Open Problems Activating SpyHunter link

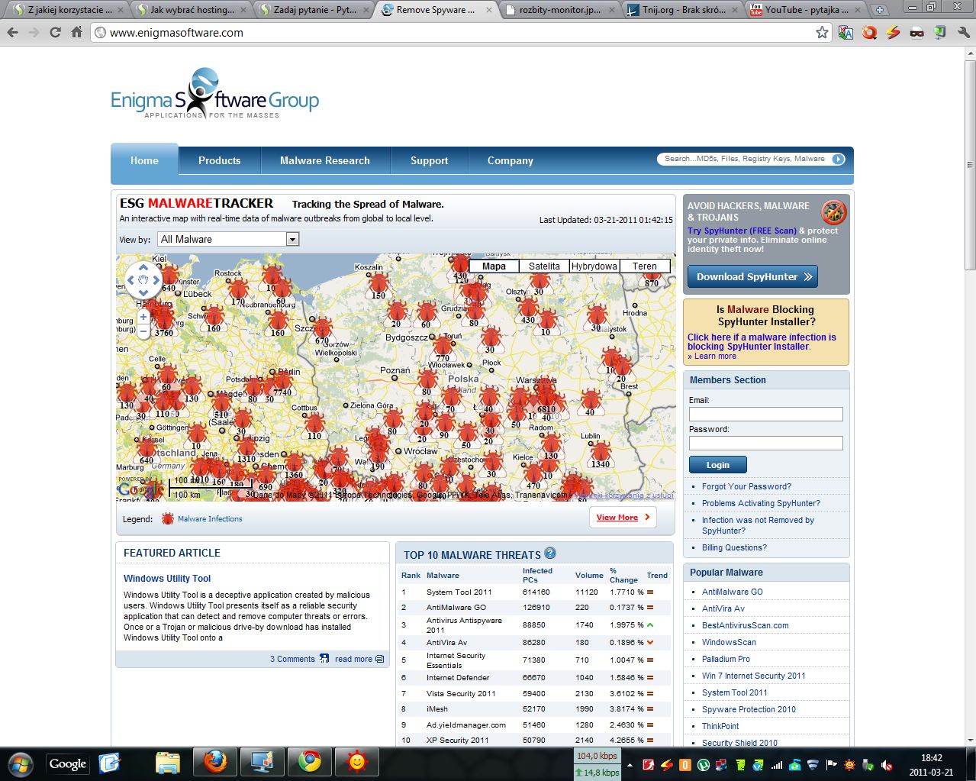tap(761, 503)
